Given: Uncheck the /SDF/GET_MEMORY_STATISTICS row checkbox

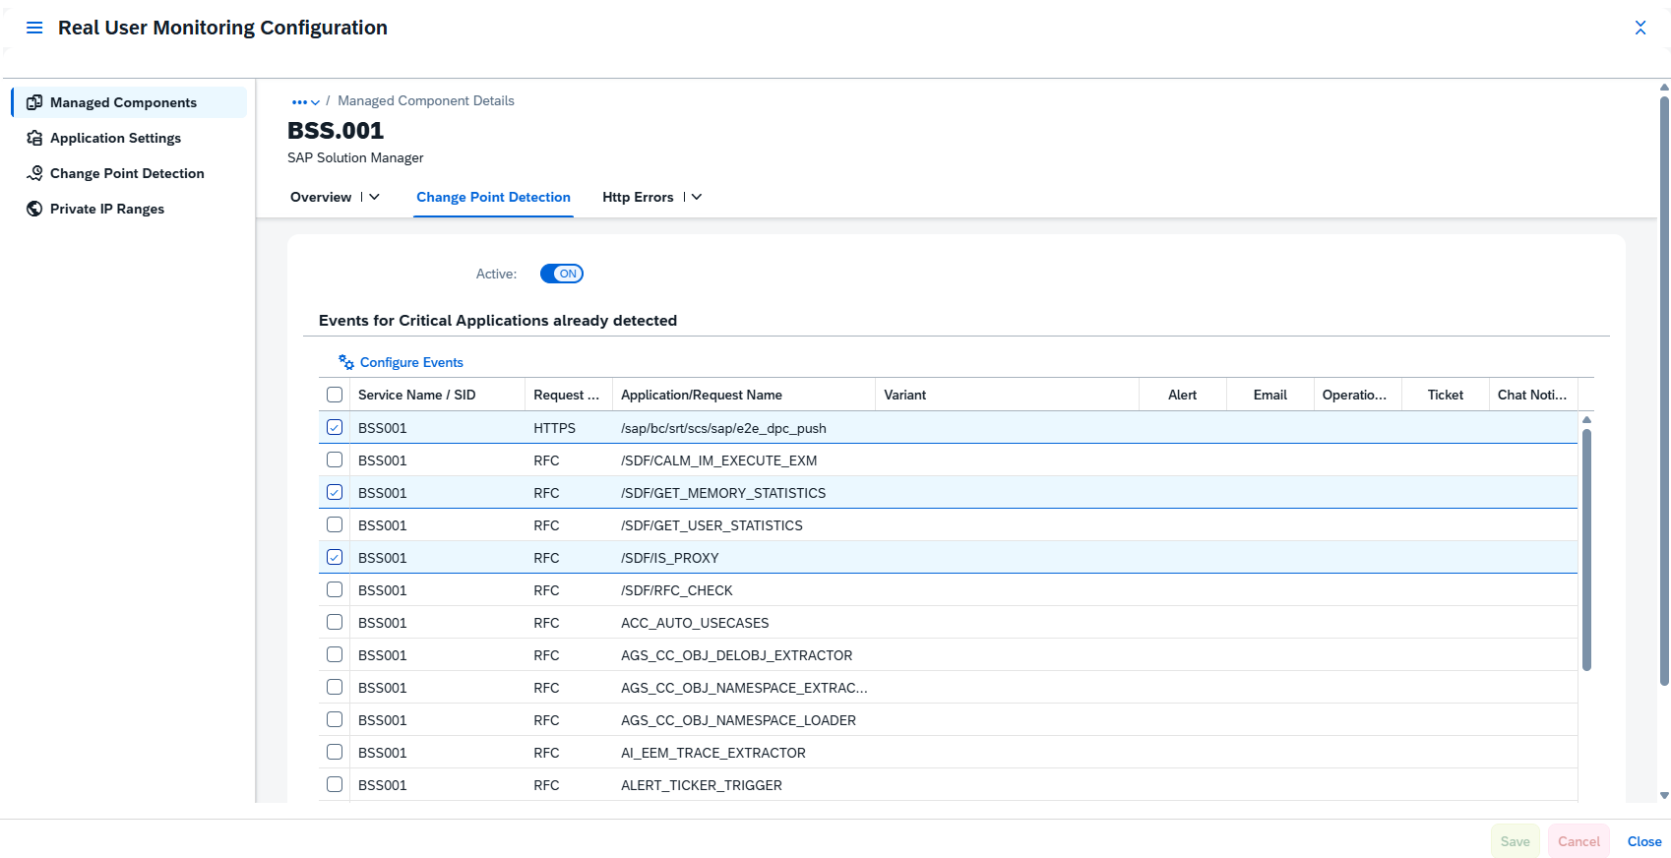Looking at the screenshot, I should pyautogui.click(x=335, y=493).
